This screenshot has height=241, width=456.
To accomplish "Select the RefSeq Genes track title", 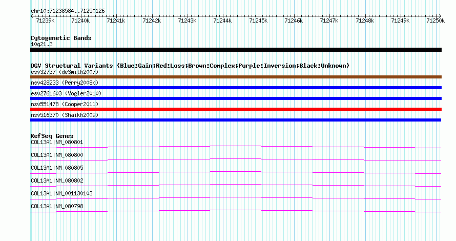I will click(52, 136).
